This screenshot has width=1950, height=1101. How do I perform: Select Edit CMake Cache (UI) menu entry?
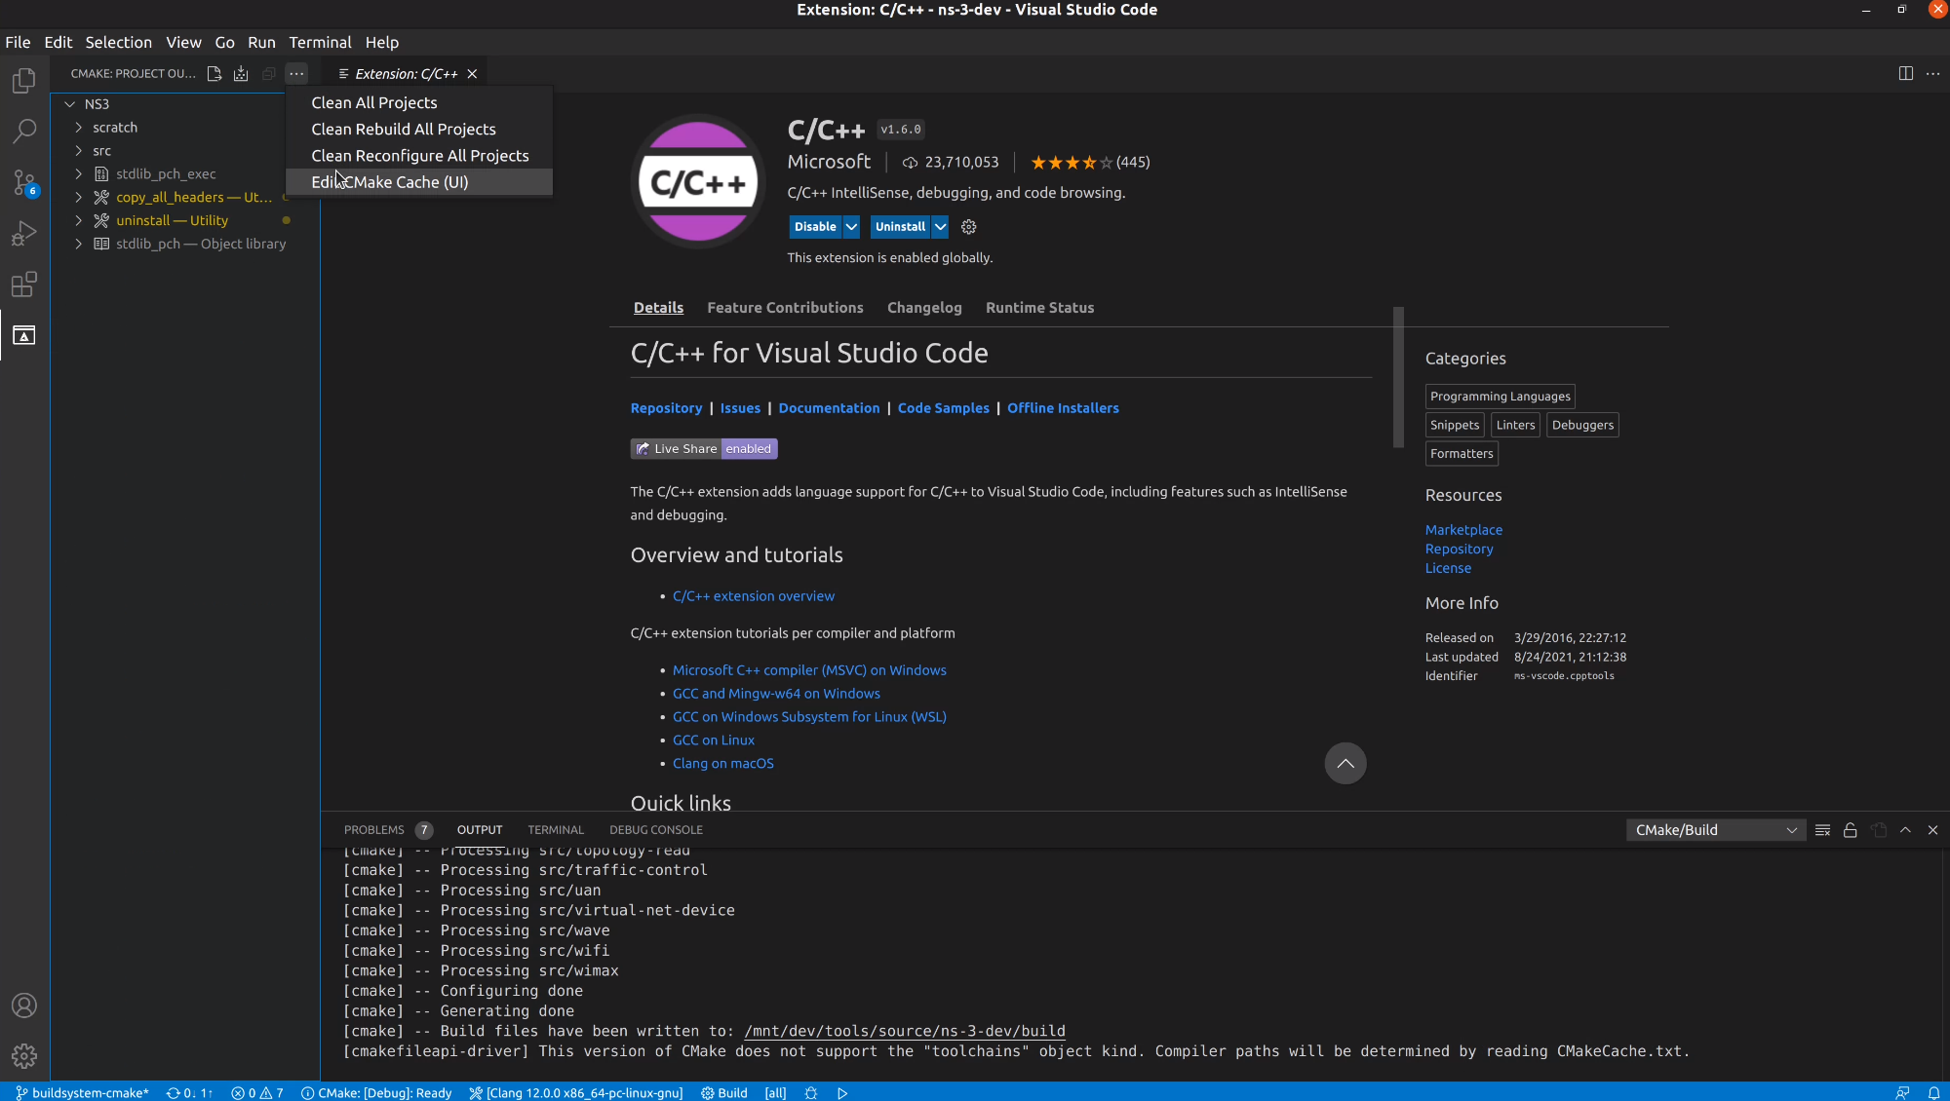coord(390,182)
